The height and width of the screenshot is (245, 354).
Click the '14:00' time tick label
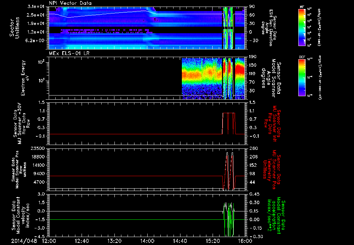coord(147,241)
